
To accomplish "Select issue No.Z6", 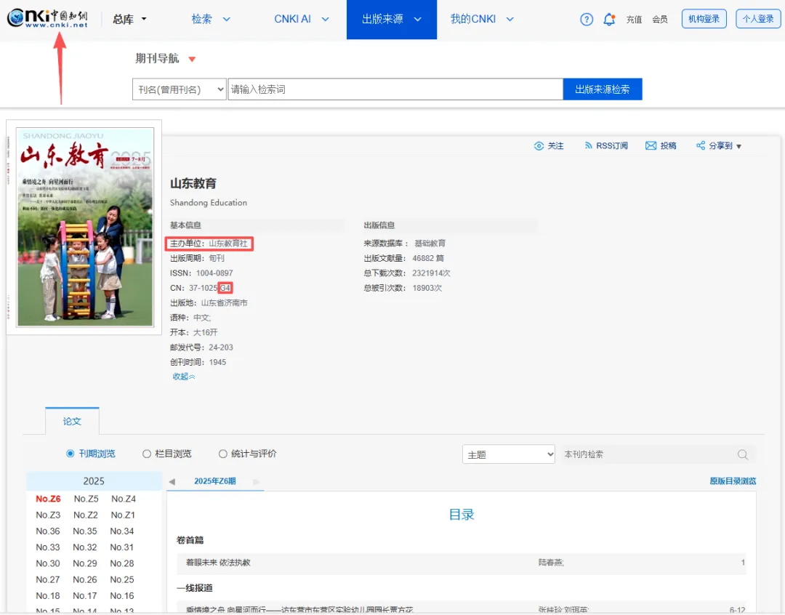I will (48, 499).
